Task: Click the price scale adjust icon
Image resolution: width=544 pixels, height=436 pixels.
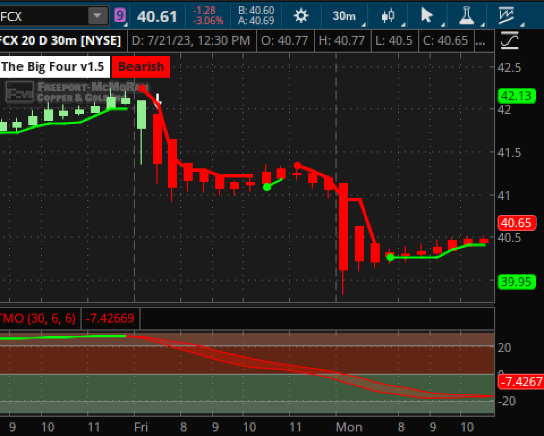Action: click(509, 41)
